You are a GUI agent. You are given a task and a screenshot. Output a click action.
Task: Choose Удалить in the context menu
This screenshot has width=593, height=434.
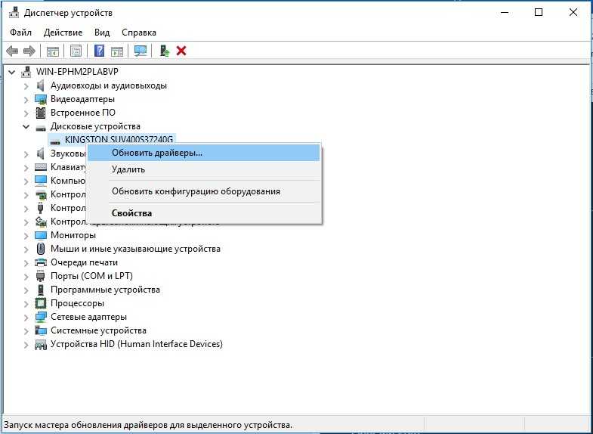204,169
